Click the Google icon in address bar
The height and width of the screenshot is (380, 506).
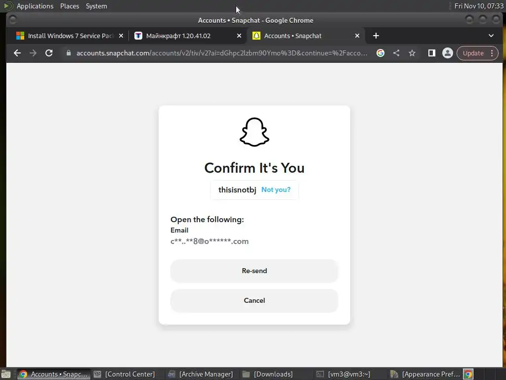380,53
